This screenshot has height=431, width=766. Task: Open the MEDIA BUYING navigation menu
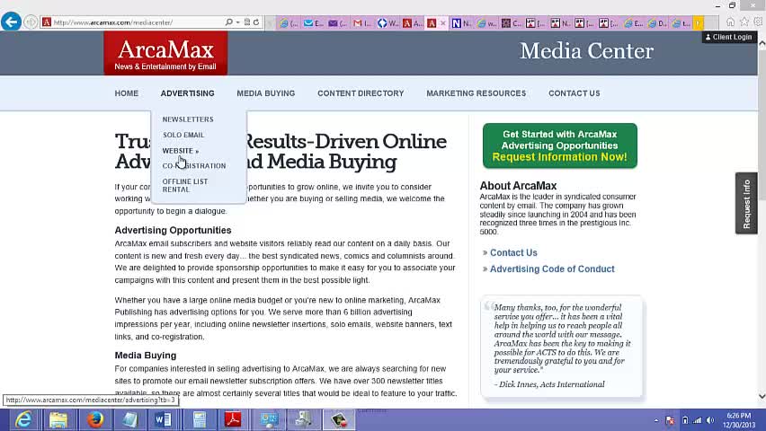[x=266, y=93]
